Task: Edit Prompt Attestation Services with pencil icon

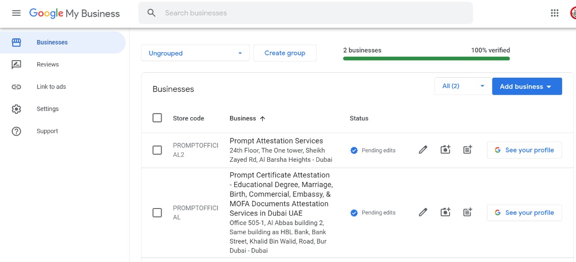Action: coord(423,150)
